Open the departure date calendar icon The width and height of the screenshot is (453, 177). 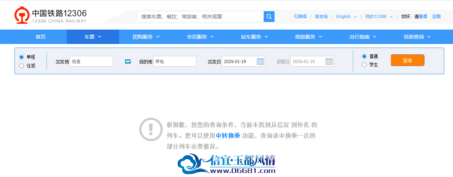(260, 61)
